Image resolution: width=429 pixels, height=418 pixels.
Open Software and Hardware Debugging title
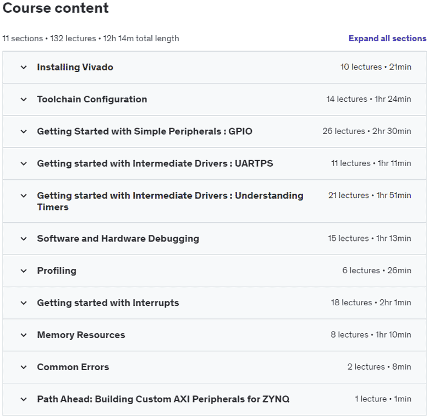click(x=118, y=239)
